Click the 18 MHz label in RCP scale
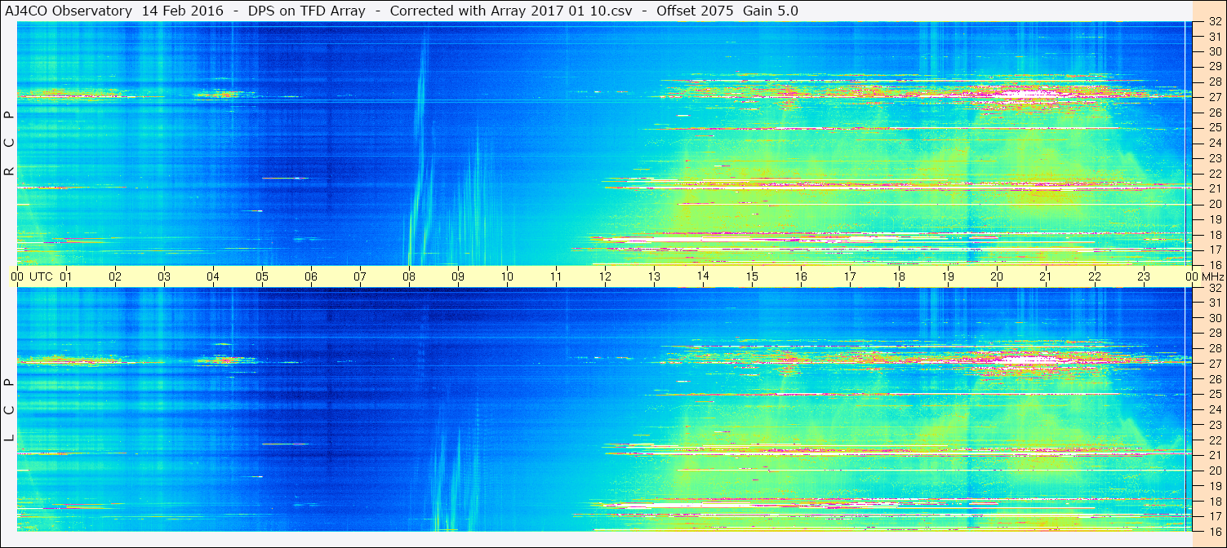The height and width of the screenshot is (548, 1227). click(x=1214, y=235)
